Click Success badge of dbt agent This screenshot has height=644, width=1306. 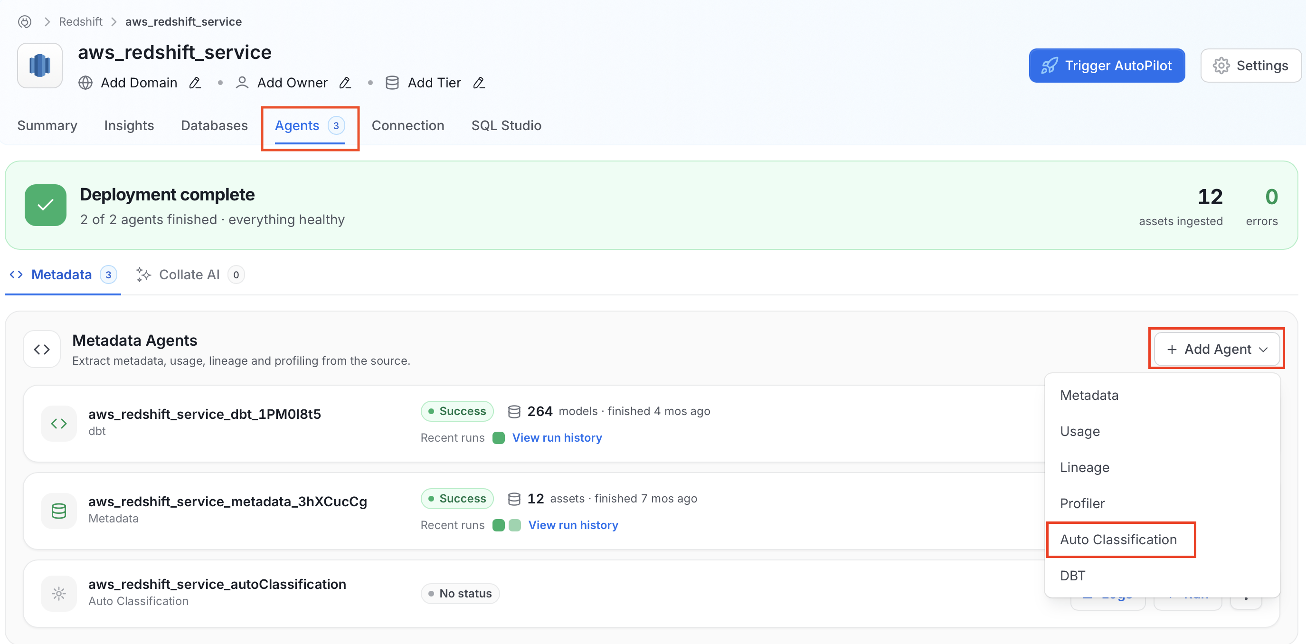pos(457,411)
